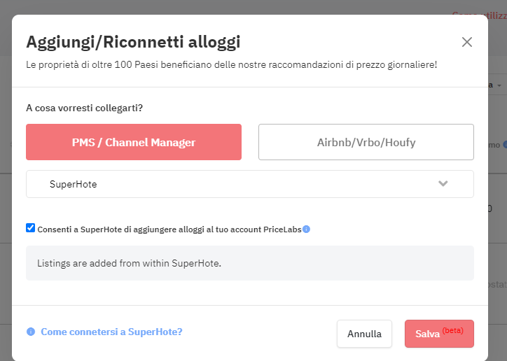Open the dimmed background dropdown arrow
The image size is (507, 361).
tap(499, 85)
